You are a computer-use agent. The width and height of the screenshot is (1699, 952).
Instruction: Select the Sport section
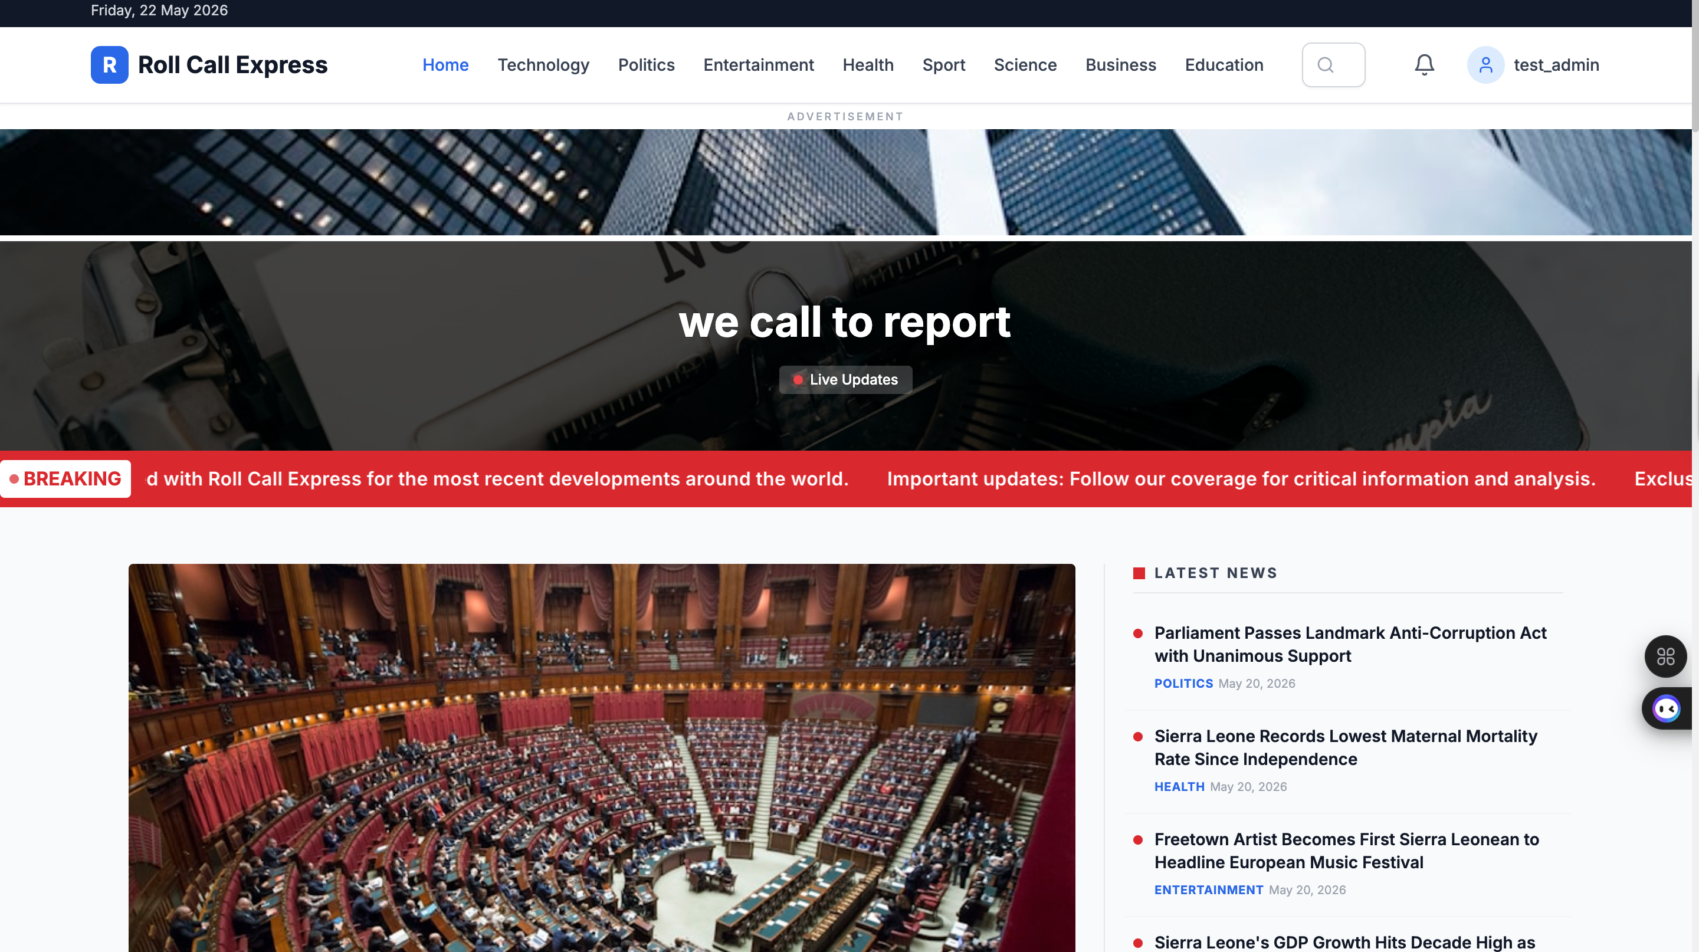pyautogui.click(x=944, y=65)
